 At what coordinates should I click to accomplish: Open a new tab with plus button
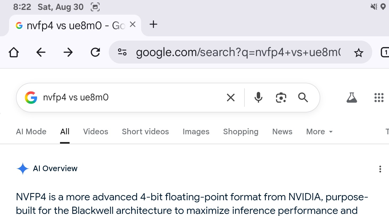point(153,25)
